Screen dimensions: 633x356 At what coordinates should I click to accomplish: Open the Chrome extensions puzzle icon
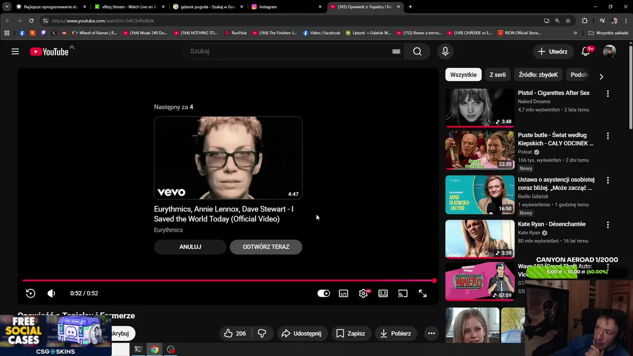coord(585,21)
